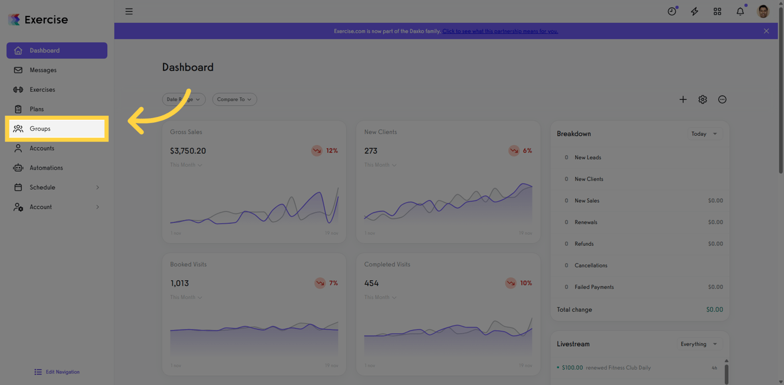Select Automations in the sidebar
This screenshot has width=784, height=385.
pyautogui.click(x=46, y=167)
